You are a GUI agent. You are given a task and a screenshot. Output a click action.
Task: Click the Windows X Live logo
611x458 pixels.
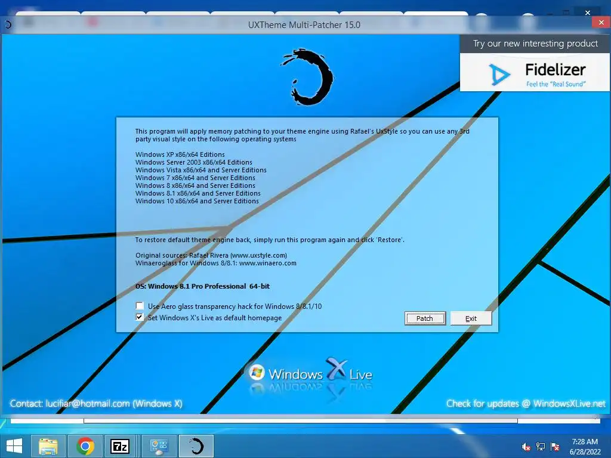click(x=310, y=372)
